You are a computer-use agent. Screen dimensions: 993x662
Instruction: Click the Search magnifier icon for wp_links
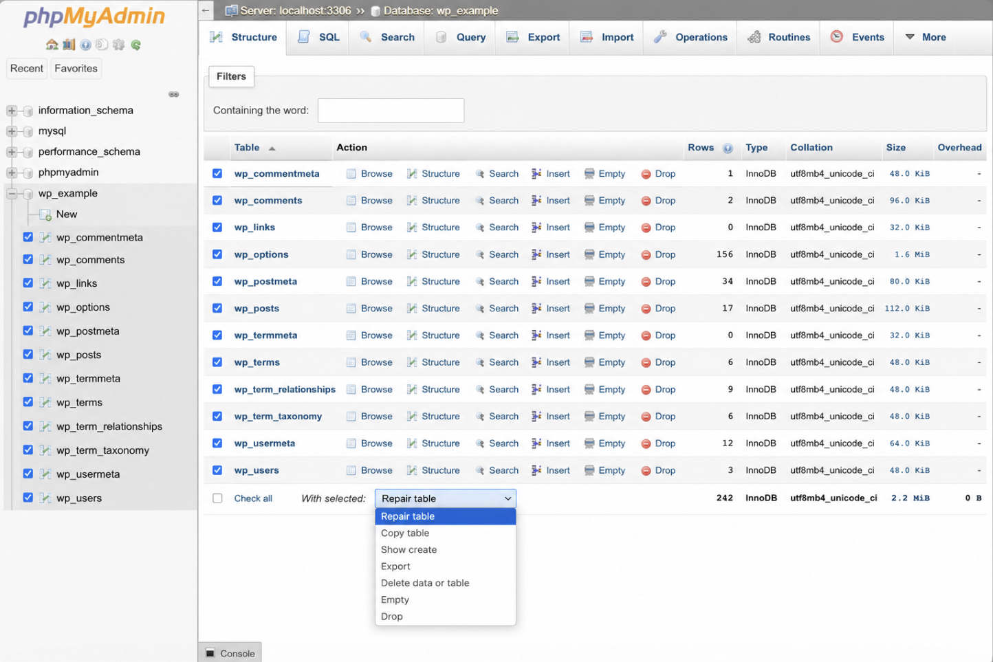click(480, 228)
